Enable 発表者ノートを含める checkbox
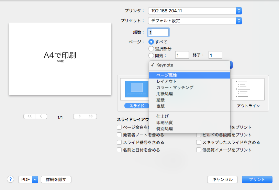Viewport: 279px width, 190px height. click(x=119, y=135)
